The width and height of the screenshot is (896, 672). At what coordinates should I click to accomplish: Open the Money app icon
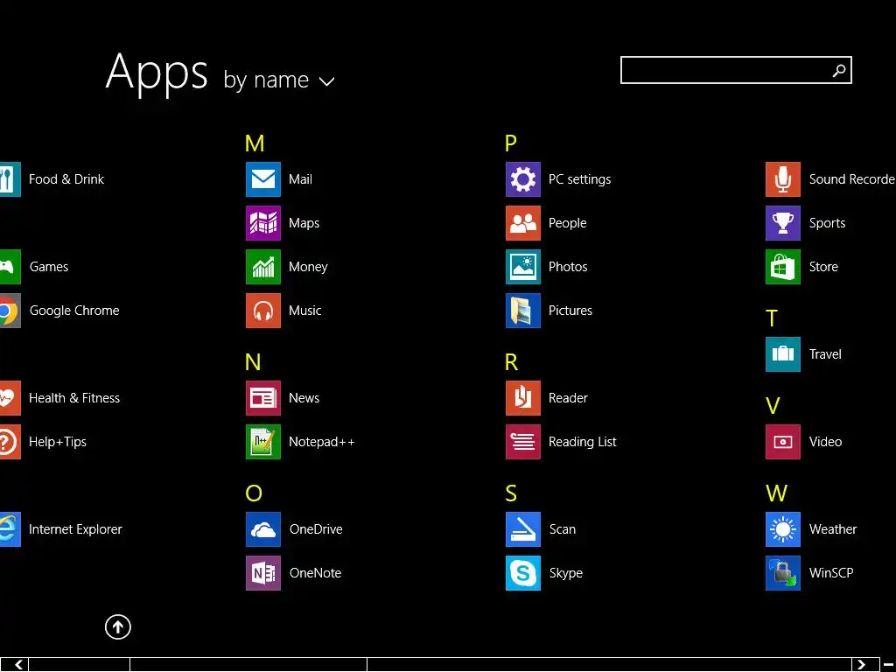coord(262,267)
